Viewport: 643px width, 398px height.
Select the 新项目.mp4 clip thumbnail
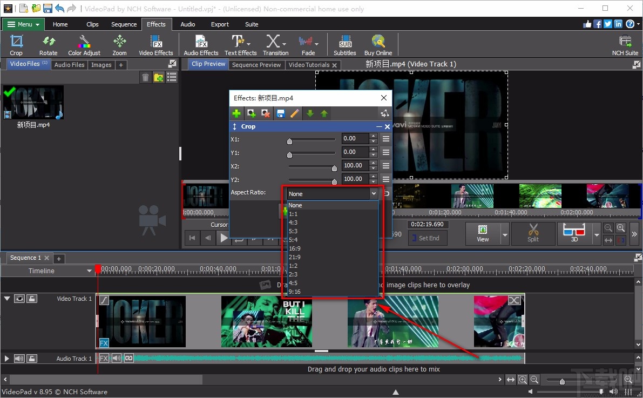click(33, 102)
